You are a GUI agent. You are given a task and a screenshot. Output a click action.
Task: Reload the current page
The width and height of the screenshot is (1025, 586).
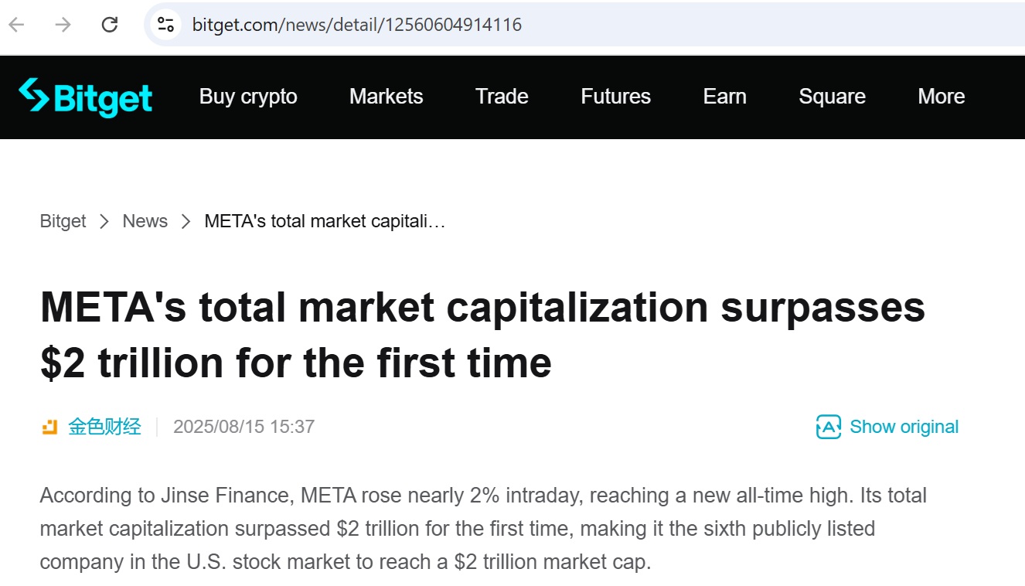click(110, 25)
